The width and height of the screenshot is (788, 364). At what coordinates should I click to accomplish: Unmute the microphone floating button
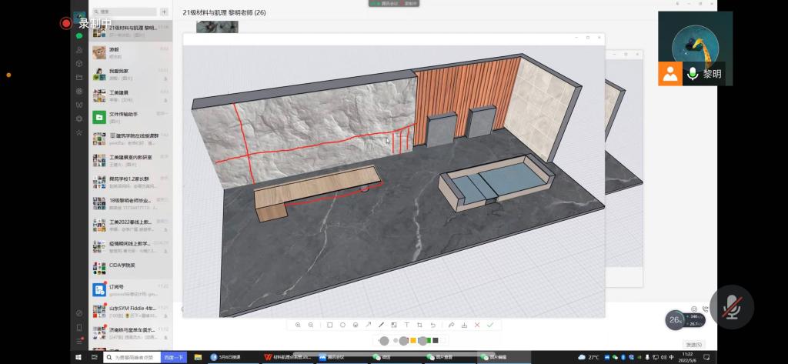coord(730,307)
